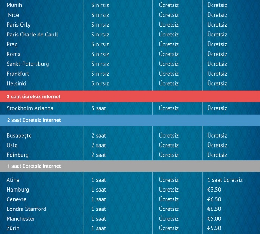The image size is (260, 234).
Task: Select the Paris Charle de Gaull entry
Action: tap(32, 35)
